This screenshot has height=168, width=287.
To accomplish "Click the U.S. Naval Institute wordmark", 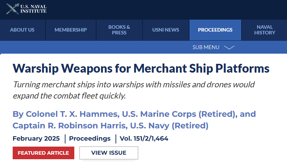I will click(33, 9).
